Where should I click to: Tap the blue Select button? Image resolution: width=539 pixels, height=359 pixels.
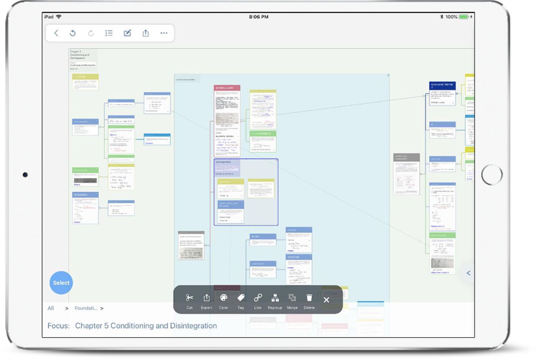pyautogui.click(x=61, y=283)
